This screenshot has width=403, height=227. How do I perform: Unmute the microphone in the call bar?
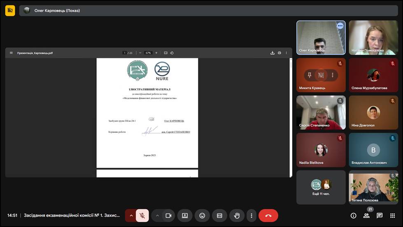point(142,216)
